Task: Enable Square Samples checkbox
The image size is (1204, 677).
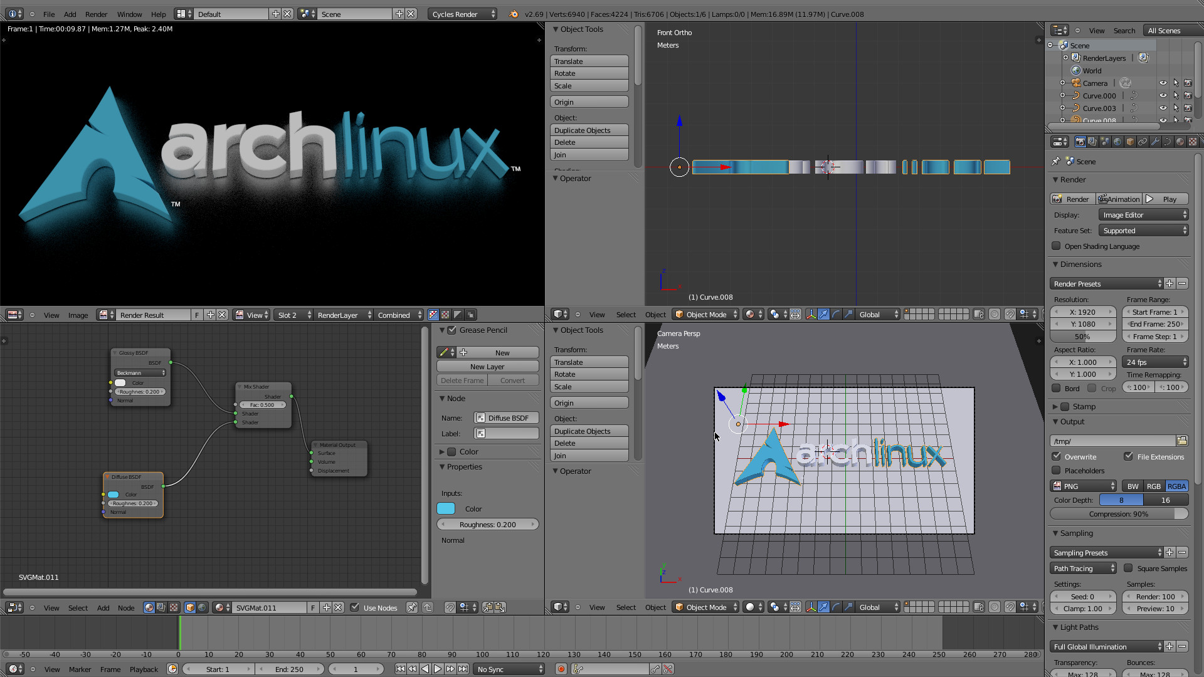Action: click(1129, 568)
